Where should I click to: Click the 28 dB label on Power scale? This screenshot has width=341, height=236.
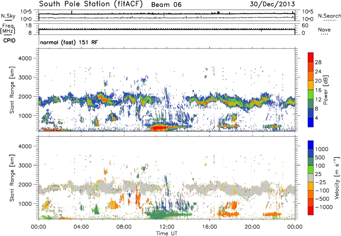(318, 62)
